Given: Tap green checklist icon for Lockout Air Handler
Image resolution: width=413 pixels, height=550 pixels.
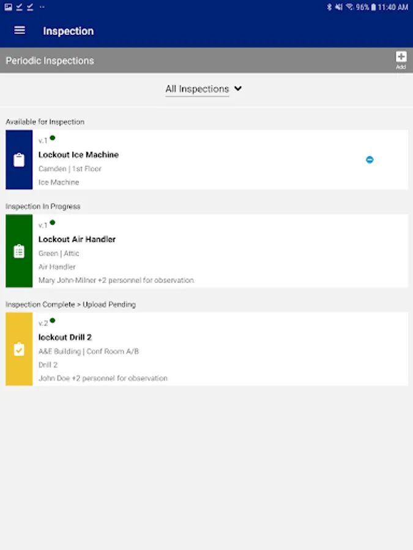Looking at the screenshot, I should click(19, 251).
